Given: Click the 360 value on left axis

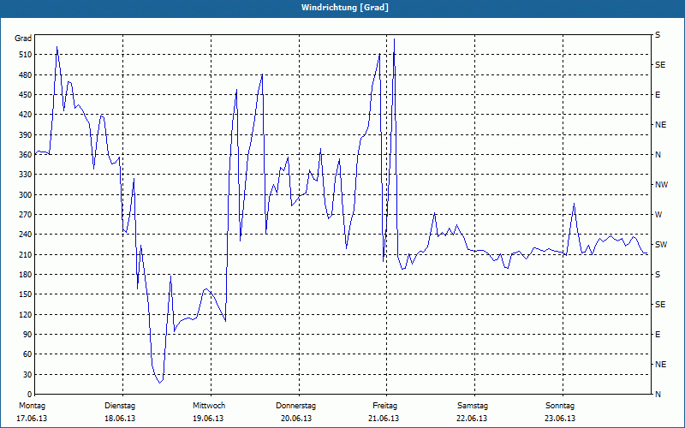Looking at the screenshot, I should pyautogui.click(x=26, y=155).
